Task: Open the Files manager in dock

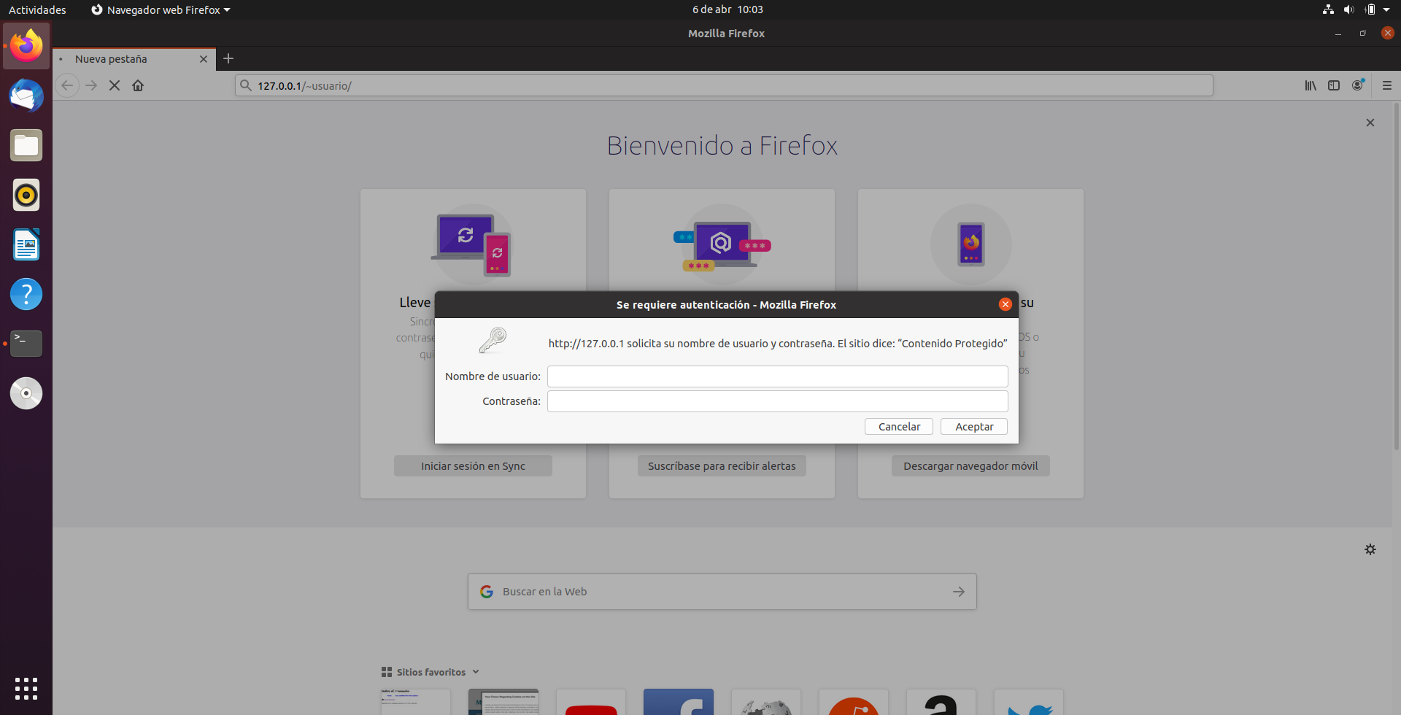Action: click(26, 145)
